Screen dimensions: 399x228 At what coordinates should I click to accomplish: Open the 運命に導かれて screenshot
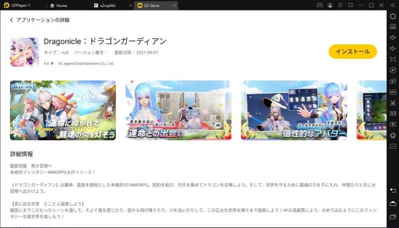coord(63,110)
